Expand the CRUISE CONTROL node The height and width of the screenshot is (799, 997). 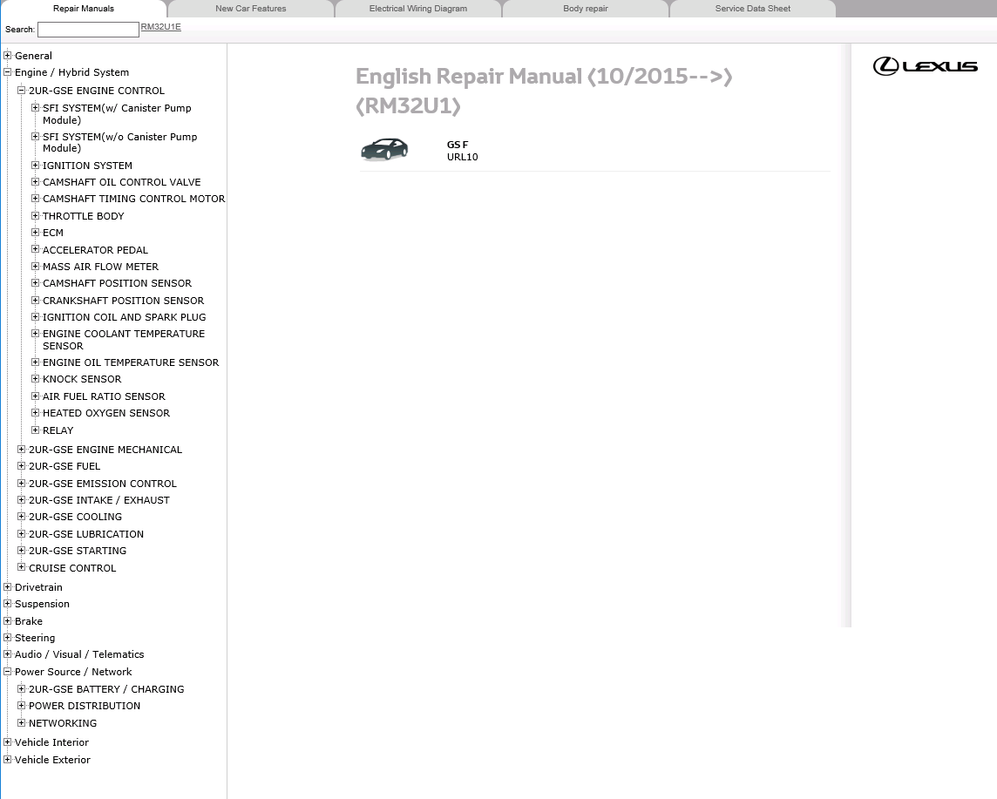22,567
